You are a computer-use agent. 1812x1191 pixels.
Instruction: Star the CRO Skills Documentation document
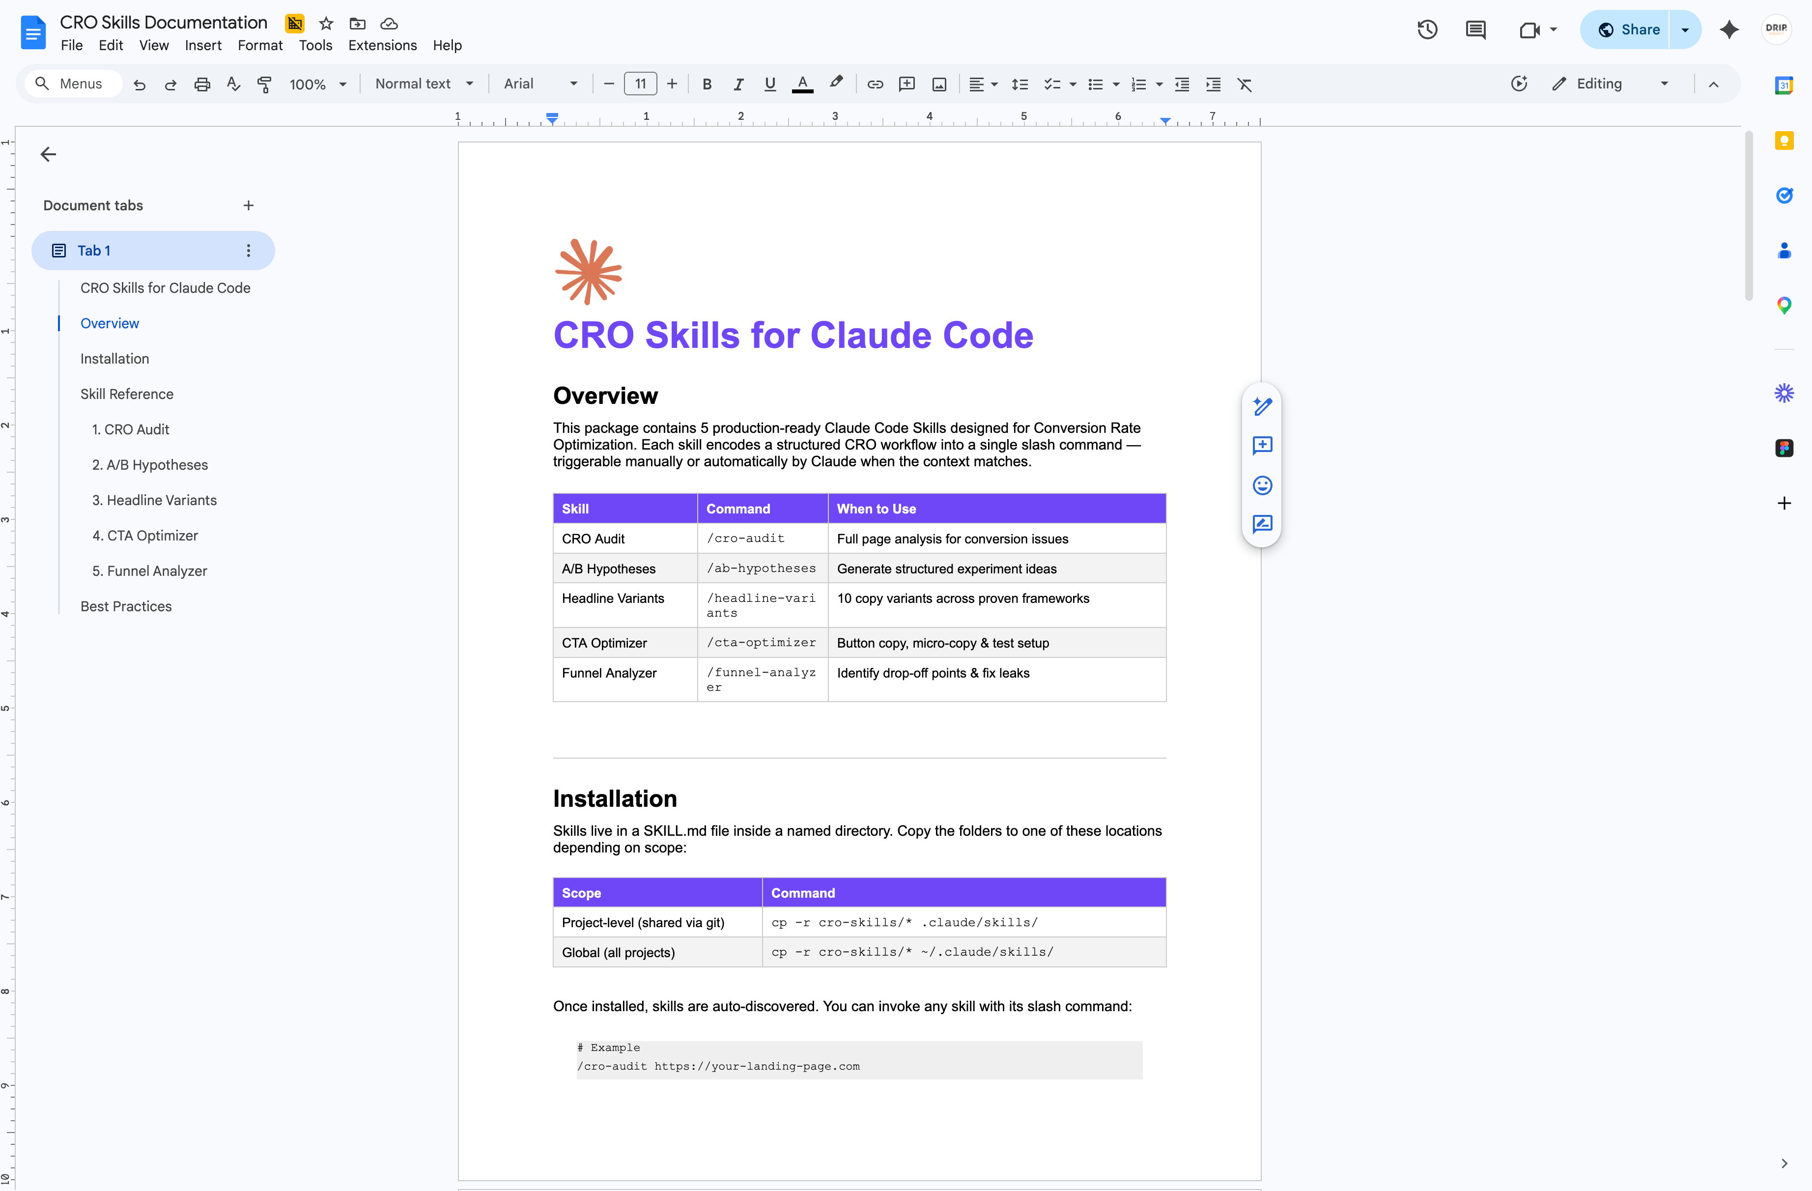[326, 24]
